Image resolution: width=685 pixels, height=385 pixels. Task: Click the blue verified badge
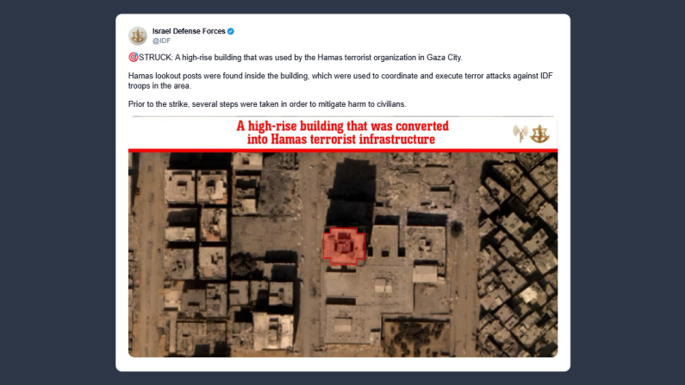click(x=231, y=31)
